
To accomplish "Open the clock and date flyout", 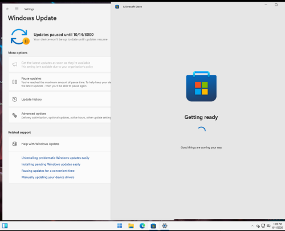I will tap(278, 226).
